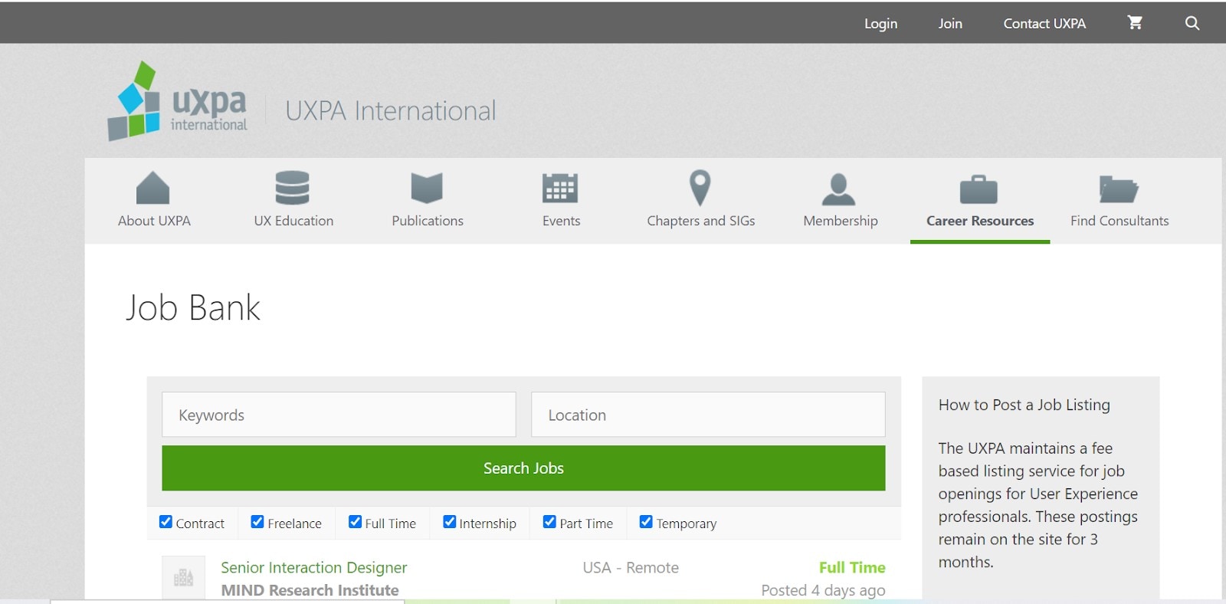
Task: Click the Search Jobs button
Action: (523, 468)
